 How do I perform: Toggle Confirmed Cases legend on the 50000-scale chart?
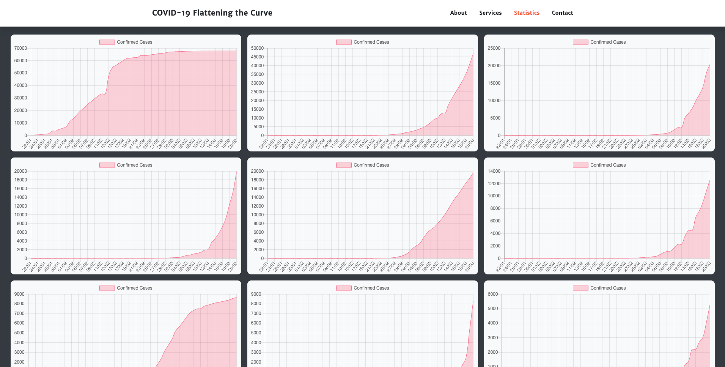[x=363, y=42]
